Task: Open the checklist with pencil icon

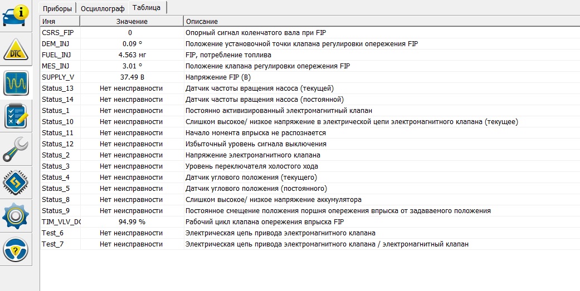Action: tap(16, 116)
